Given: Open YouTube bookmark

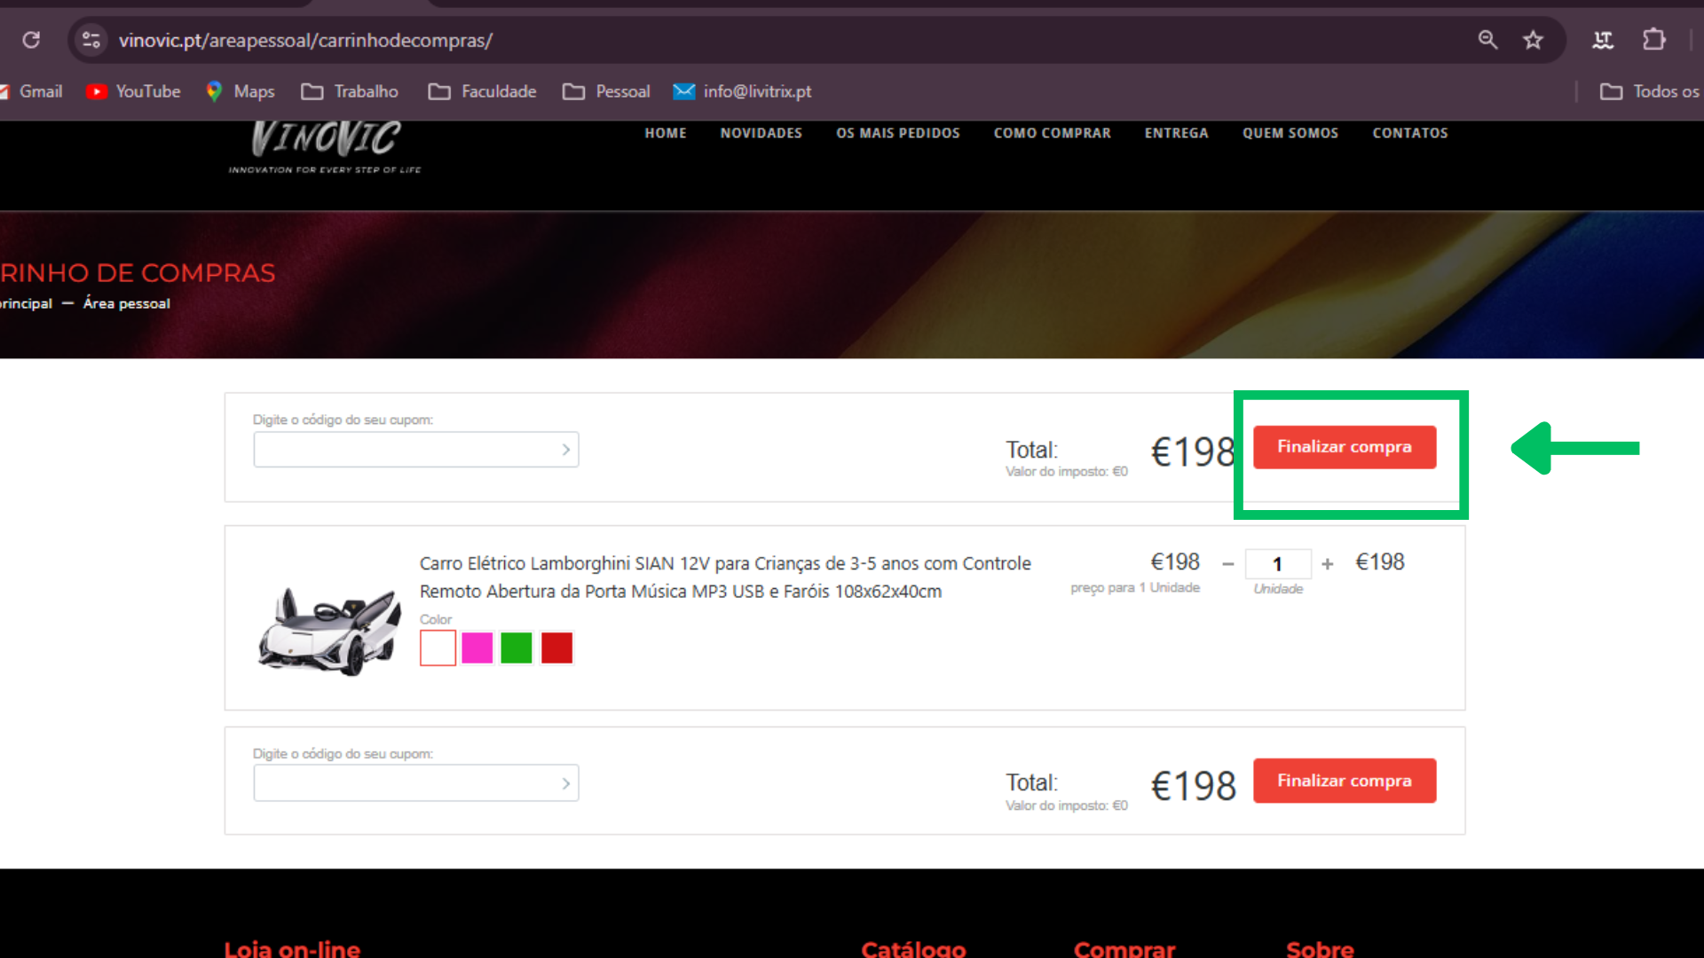Looking at the screenshot, I should pos(133,91).
